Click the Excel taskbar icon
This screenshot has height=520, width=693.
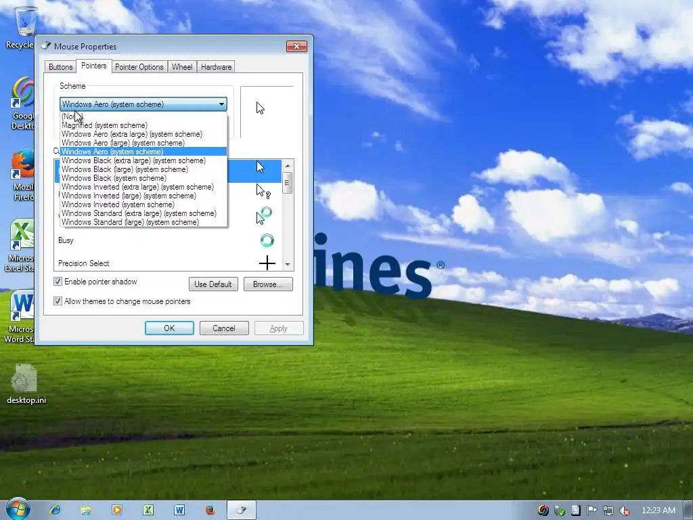tap(148, 511)
